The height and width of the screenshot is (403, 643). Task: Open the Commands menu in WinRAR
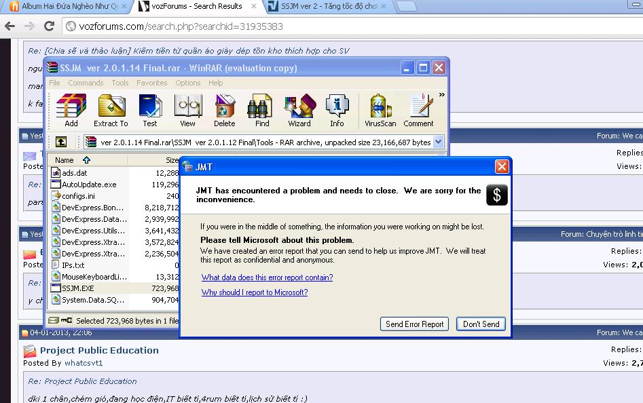[86, 83]
